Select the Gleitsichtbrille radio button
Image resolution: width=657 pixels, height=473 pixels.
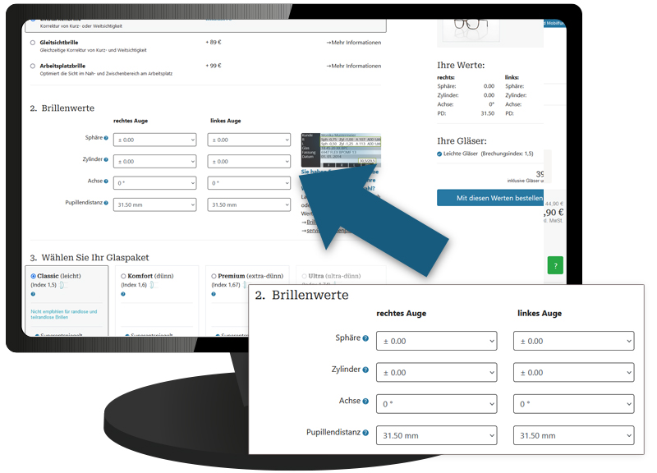tap(33, 43)
